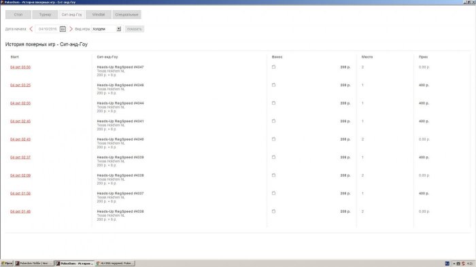Open the 04 oct 02:37 game link
476x267 pixels.
coord(20,157)
